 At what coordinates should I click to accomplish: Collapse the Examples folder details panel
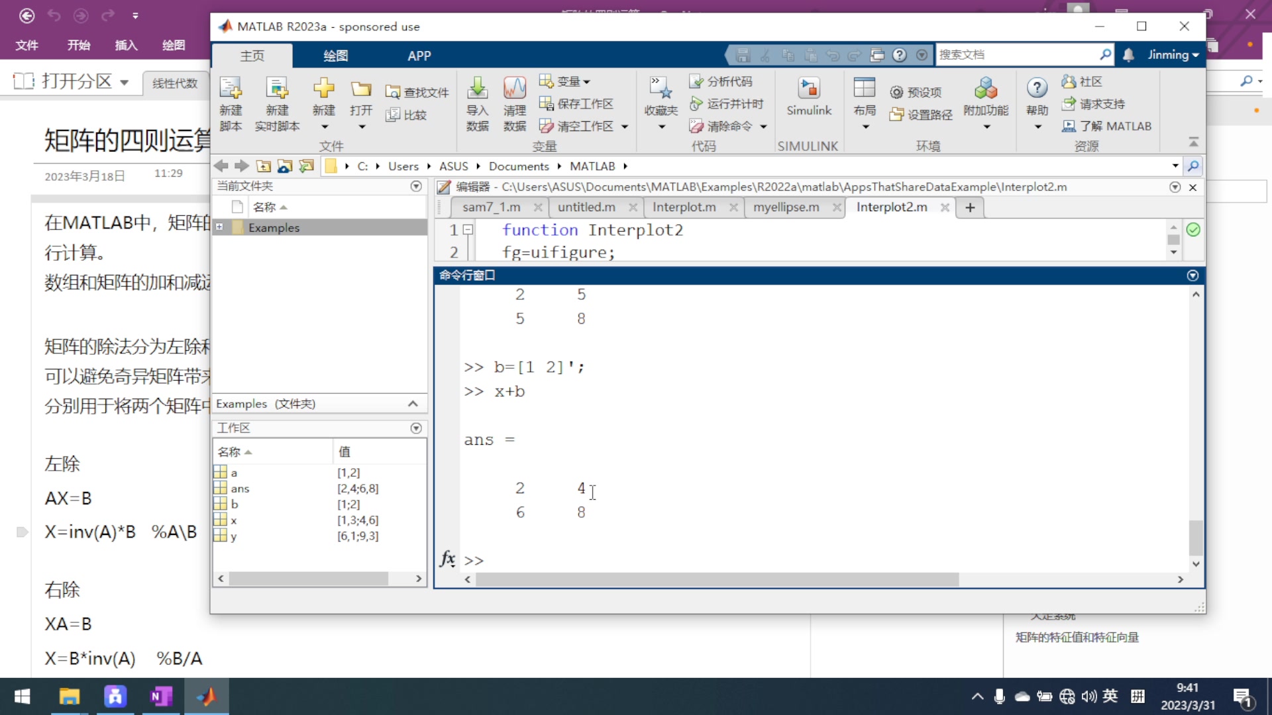click(x=413, y=404)
